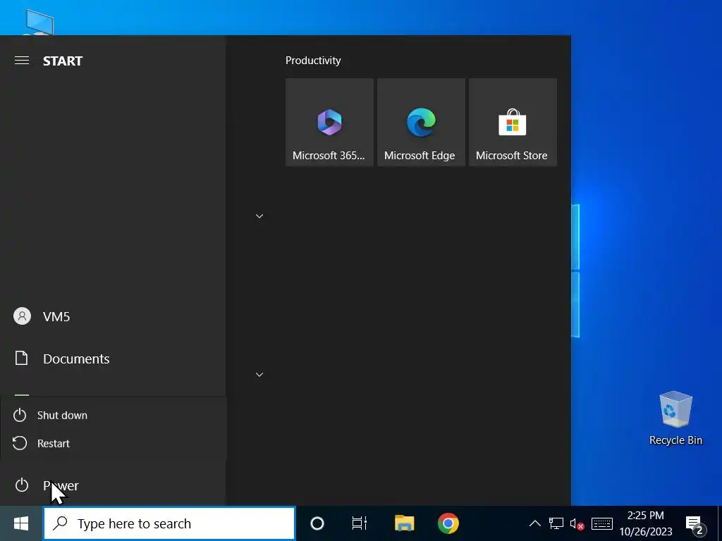
Task: Launch Google Chrome from the taskbar
Action: click(448, 523)
